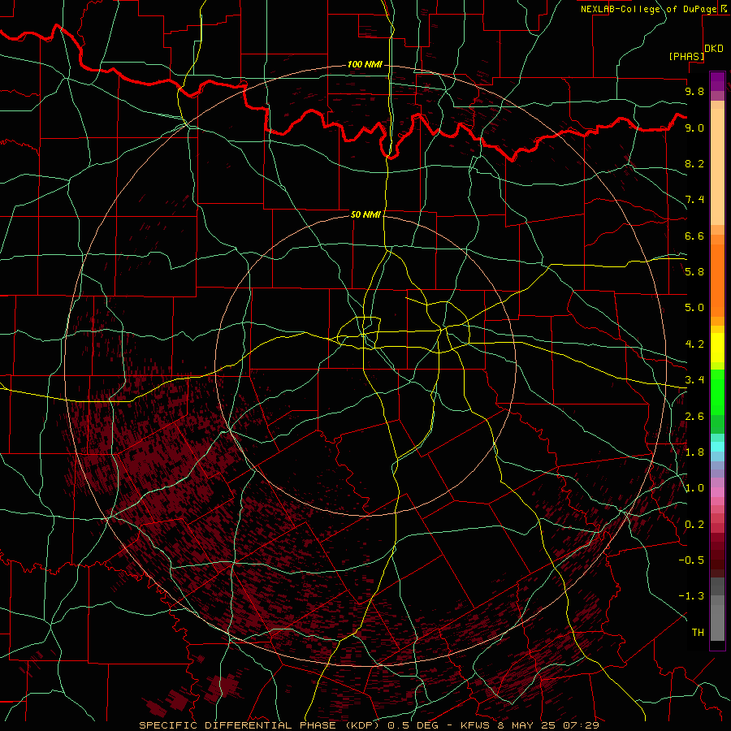This screenshot has width=731, height=731.
Task: Select the 7.4 scale value
Action: (x=694, y=200)
